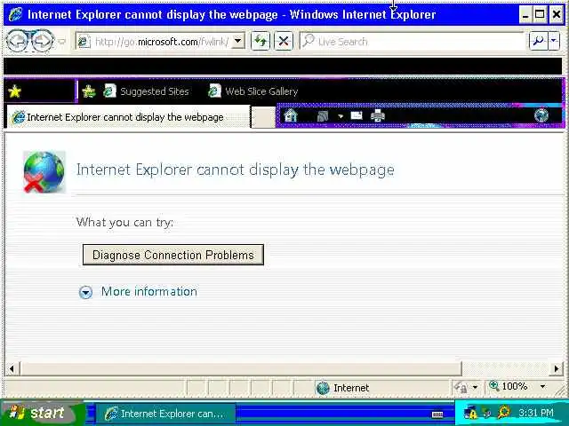This screenshot has width=569, height=426.
Task: Click the IE logo in title bar
Action: click(x=15, y=14)
